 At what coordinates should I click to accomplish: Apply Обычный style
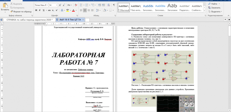coord(124,8)
